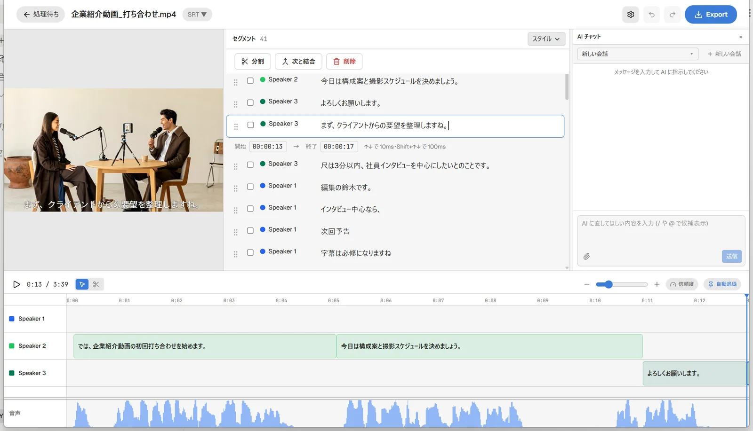Select the Speaker 3 track header
The image size is (753, 431).
pos(35,373)
